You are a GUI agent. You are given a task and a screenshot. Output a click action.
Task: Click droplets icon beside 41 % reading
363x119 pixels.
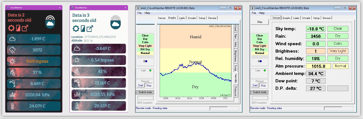pyautogui.click(x=77, y=72)
